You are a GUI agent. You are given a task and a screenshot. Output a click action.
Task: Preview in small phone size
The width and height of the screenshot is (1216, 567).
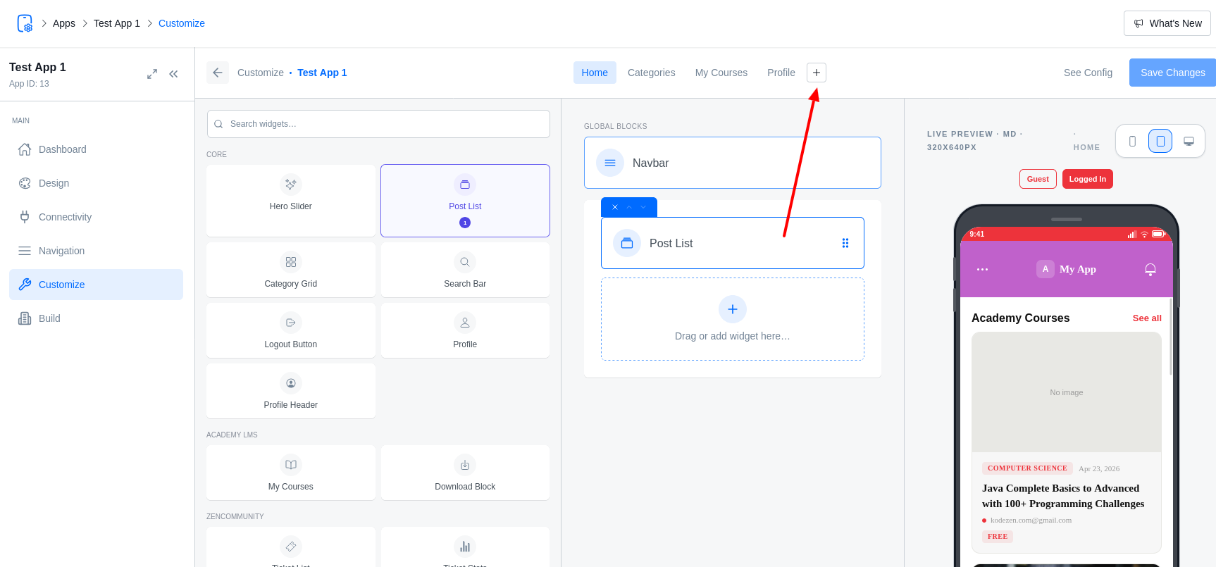pos(1132,141)
